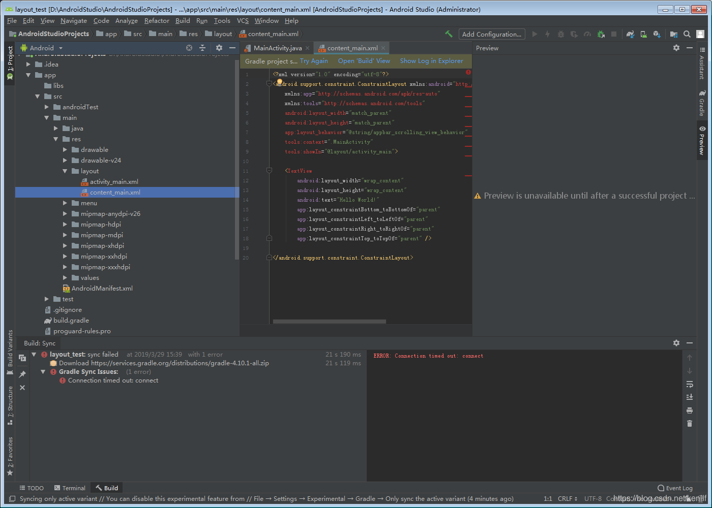The height and width of the screenshot is (508, 712).
Task: Click the Make Project hammer icon
Action: [449, 34]
